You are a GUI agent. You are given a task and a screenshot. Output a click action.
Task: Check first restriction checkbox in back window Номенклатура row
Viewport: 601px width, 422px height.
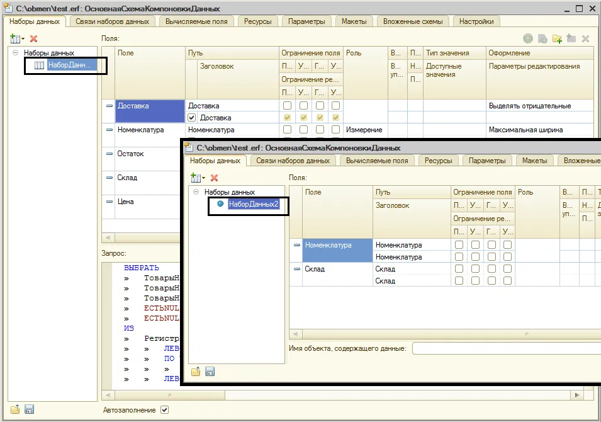(x=287, y=130)
